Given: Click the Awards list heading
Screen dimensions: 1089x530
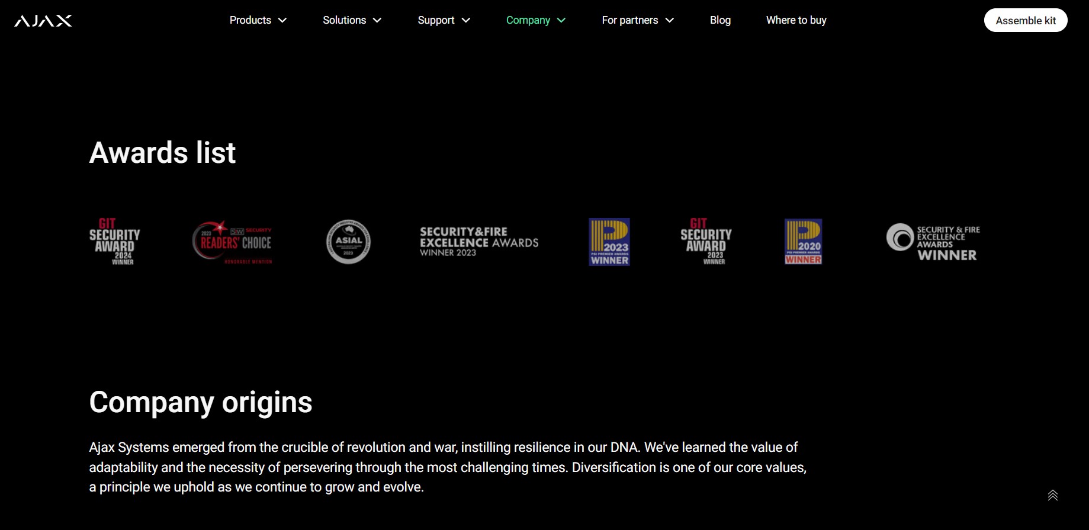Looking at the screenshot, I should [162, 153].
